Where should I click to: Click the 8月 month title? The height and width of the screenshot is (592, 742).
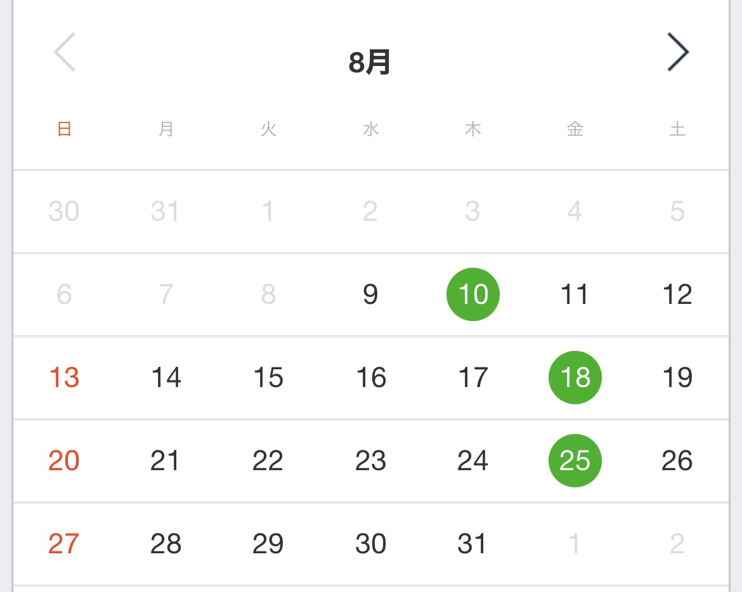click(370, 62)
